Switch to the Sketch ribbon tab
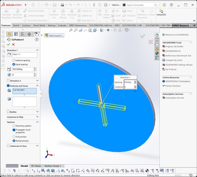The height and width of the screenshot is (177, 197). pyautogui.click(x=16, y=25)
